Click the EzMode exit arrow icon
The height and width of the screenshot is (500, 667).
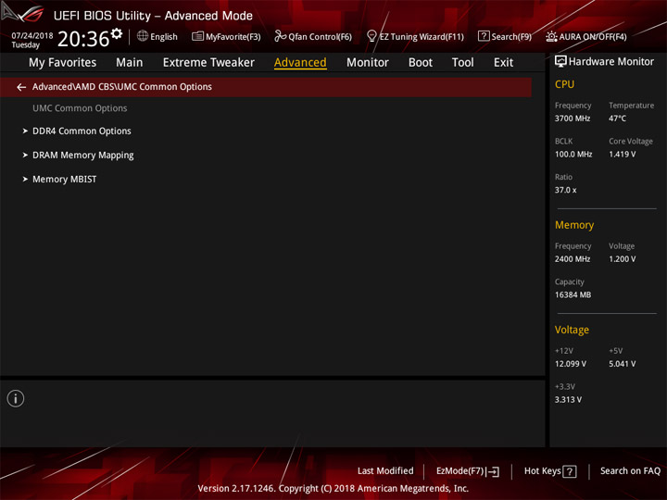click(493, 471)
